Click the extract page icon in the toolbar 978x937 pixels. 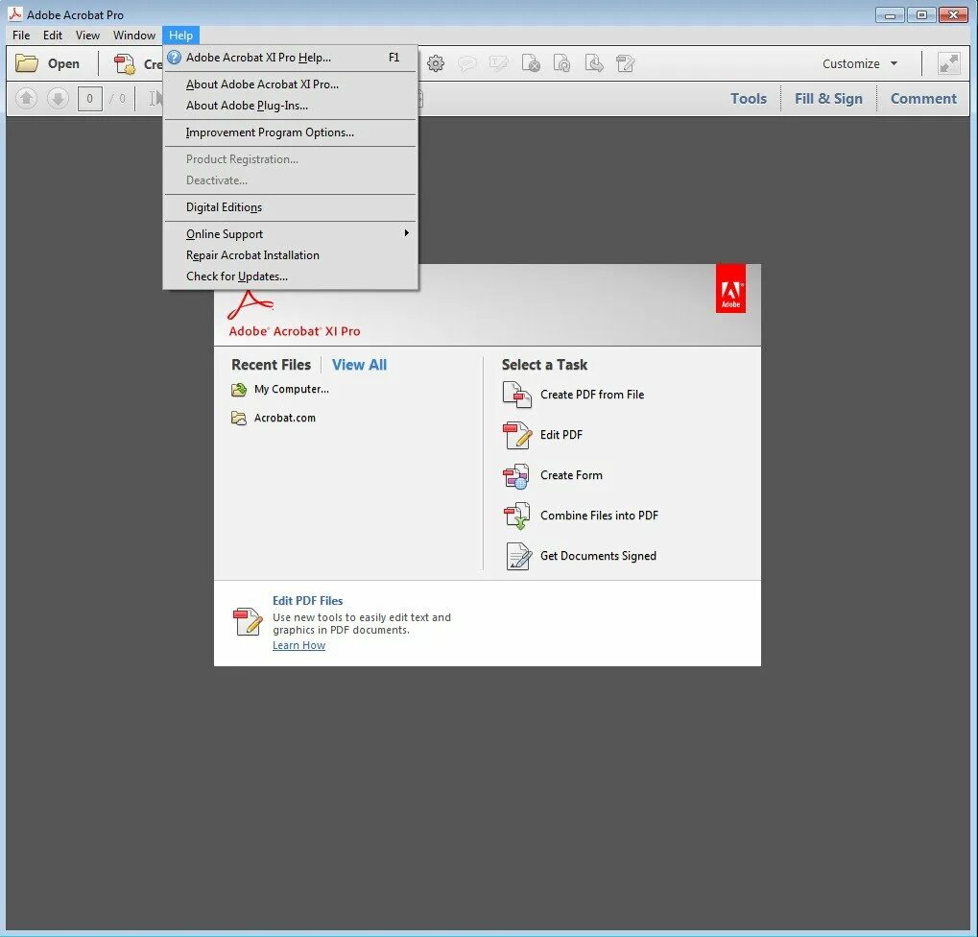coord(594,63)
